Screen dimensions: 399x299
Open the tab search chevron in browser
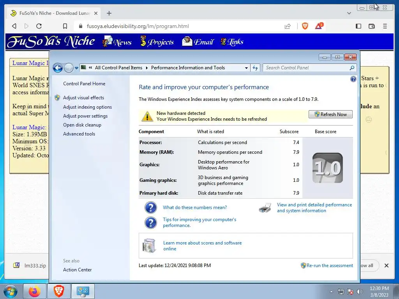(x=349, y=13)
